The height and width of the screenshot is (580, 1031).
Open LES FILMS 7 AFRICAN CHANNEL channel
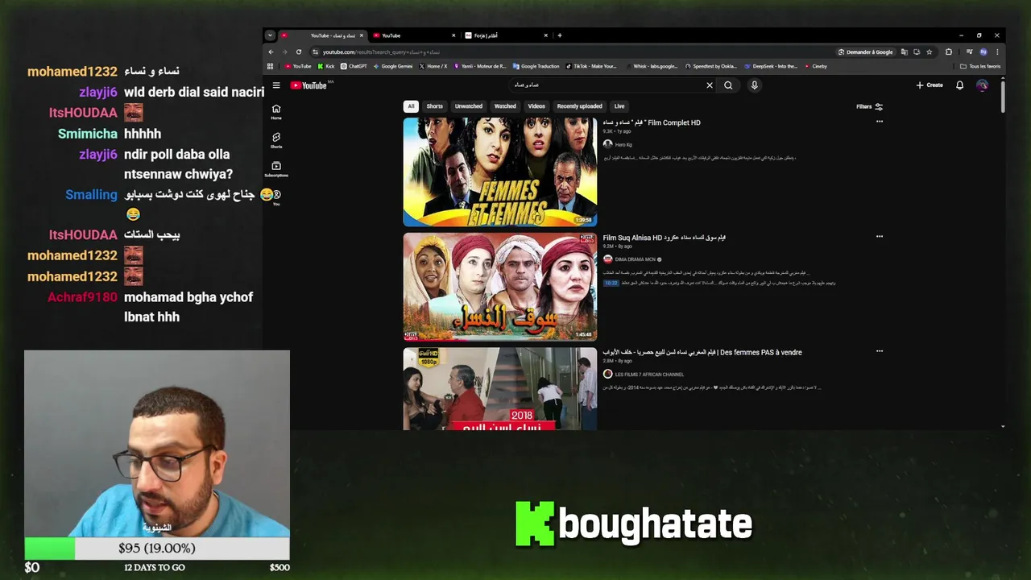(644, 375)
